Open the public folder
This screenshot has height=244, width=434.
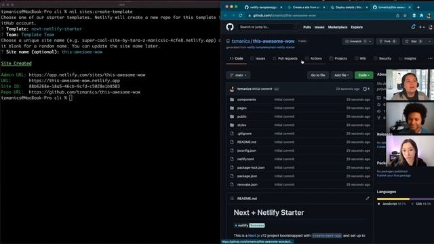coord(241,117)
